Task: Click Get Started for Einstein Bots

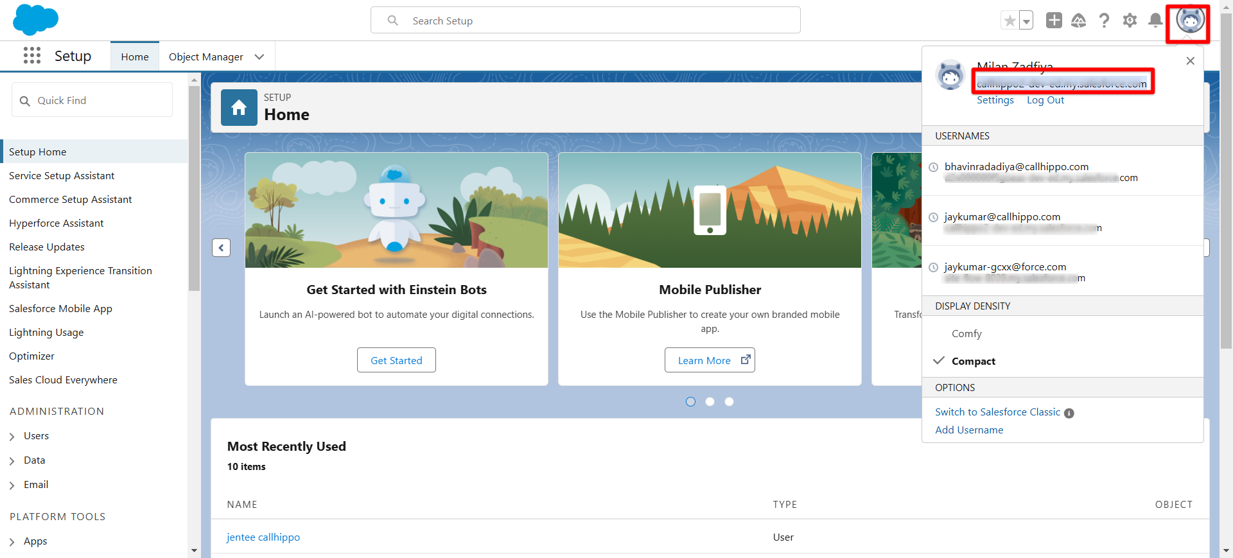Action: tap(396, 360)
